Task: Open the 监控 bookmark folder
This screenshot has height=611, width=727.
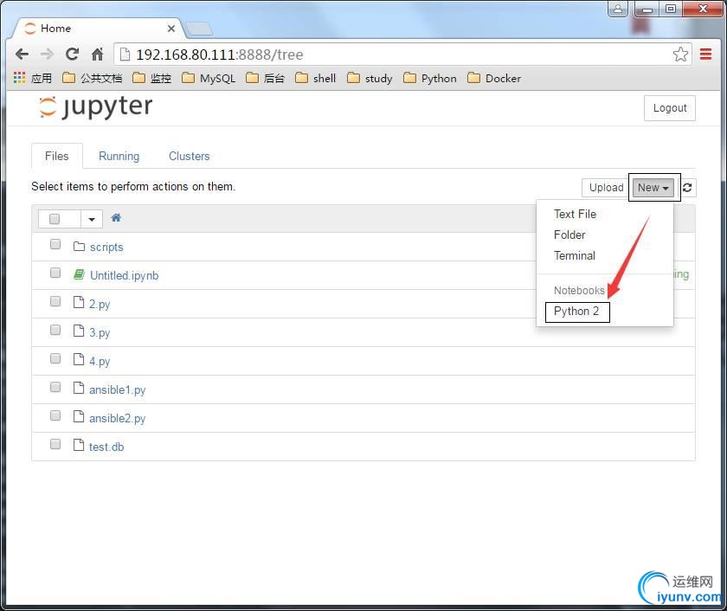Action: pos(152,78)
